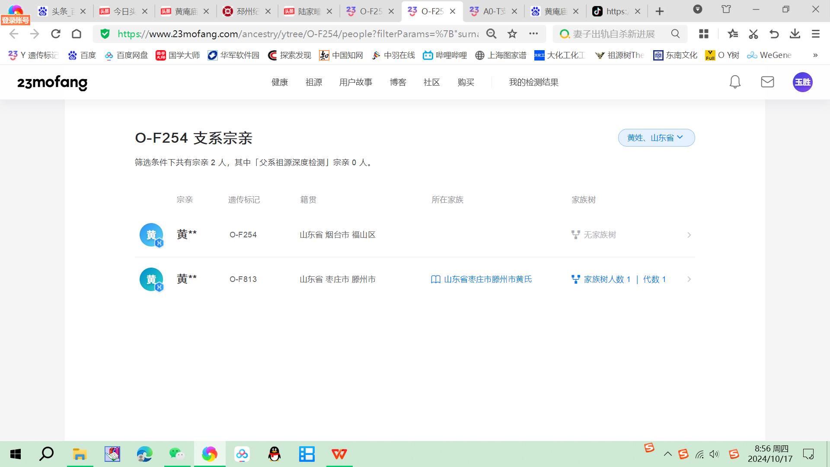Expand more bookmarks with » arrow

[815, 55]
